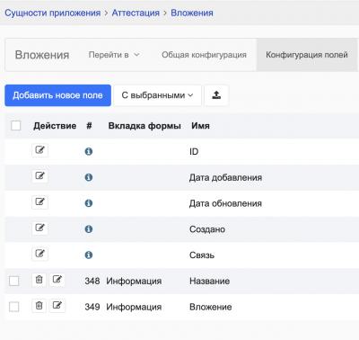The image size is (359, 340).
Task: Click the number 348 cell
Action: [92, 281]
